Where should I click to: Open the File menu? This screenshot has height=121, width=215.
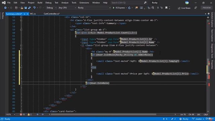(9, 3)
